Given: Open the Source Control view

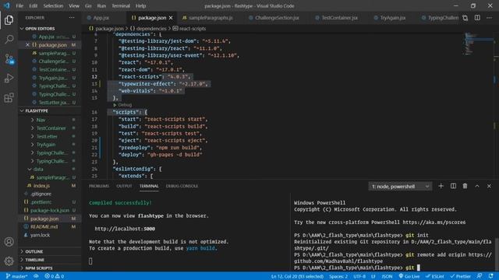Looking at the screenshot, I should (9, 59).
